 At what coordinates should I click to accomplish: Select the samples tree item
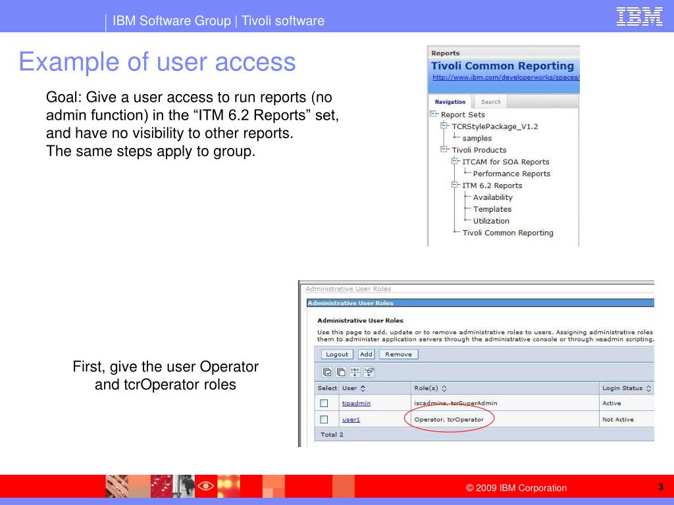pyautogui.click(x=477, y=138)
